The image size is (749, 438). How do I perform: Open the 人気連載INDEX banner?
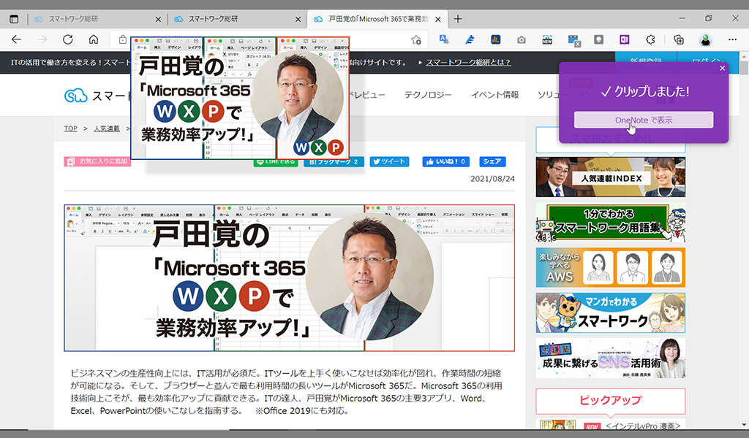tap(611, 177)
